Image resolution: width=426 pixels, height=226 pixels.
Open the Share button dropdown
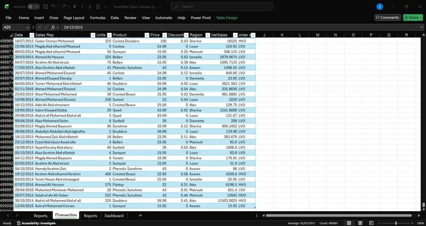pyautogui.click(x=421, y=17)
